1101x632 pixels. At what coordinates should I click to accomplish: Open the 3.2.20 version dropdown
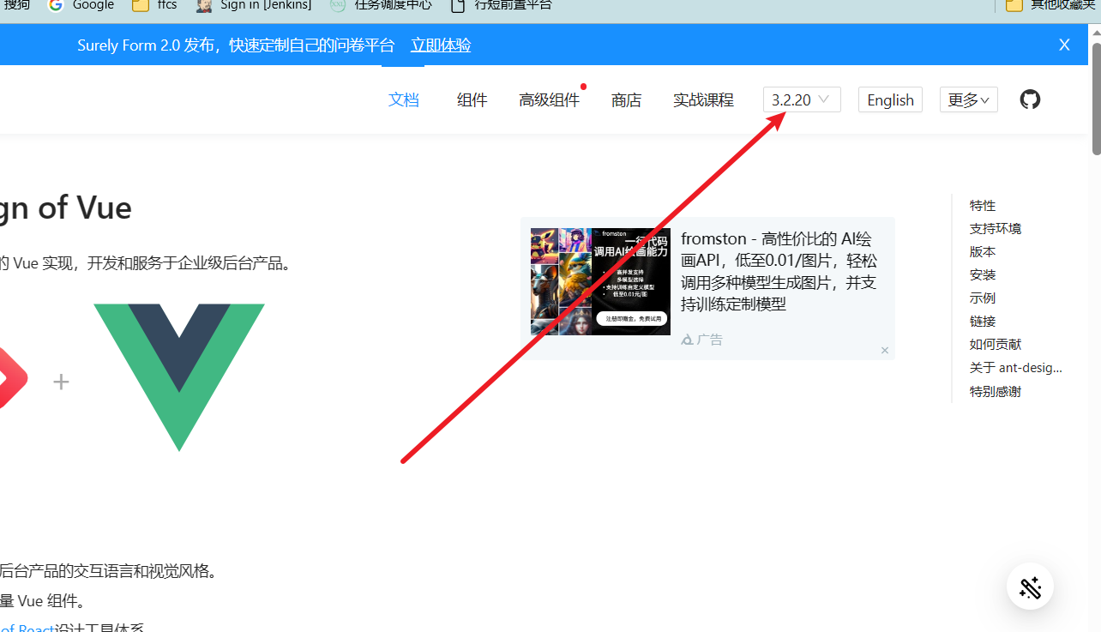click(x=801, y=99)
